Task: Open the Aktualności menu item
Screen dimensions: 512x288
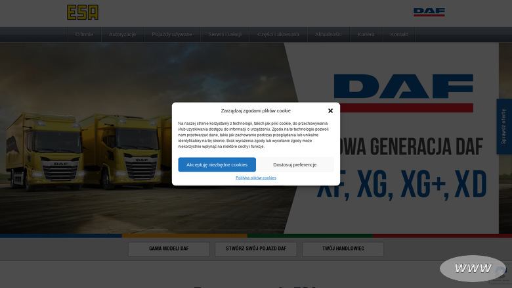Action: [x=328, y=34]
